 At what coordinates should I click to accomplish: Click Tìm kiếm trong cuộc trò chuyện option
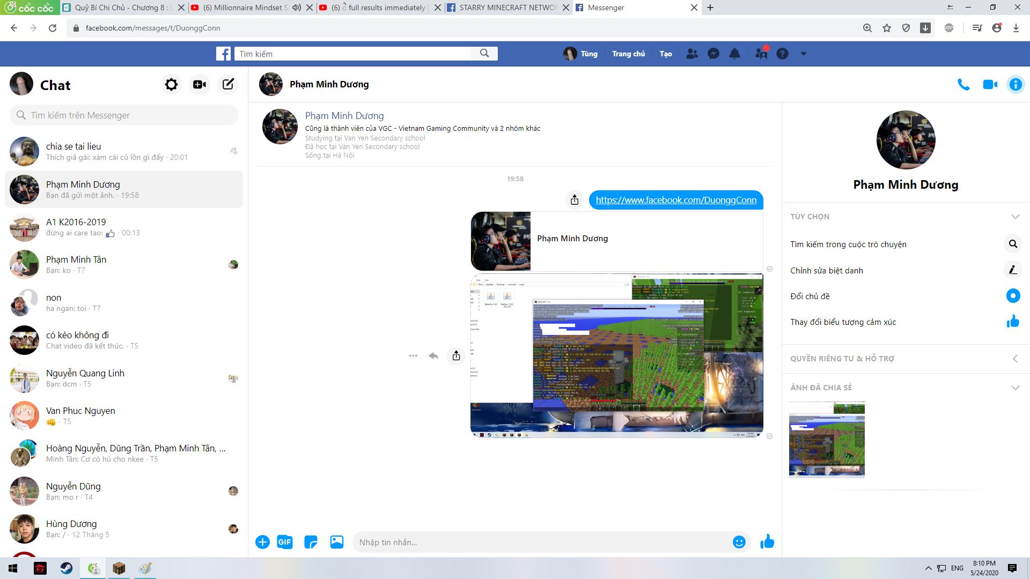[848, 244]
